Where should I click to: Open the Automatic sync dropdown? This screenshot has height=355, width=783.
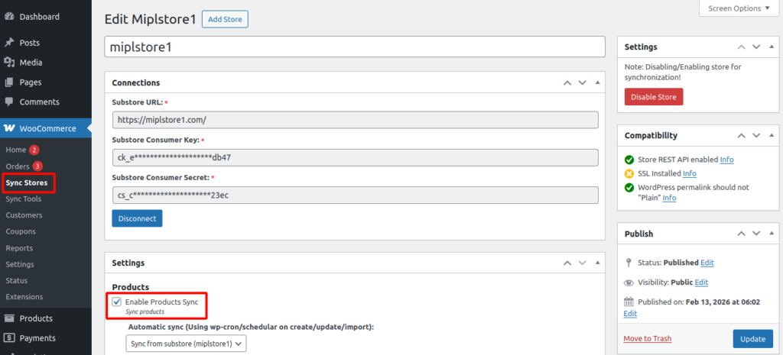187,344
